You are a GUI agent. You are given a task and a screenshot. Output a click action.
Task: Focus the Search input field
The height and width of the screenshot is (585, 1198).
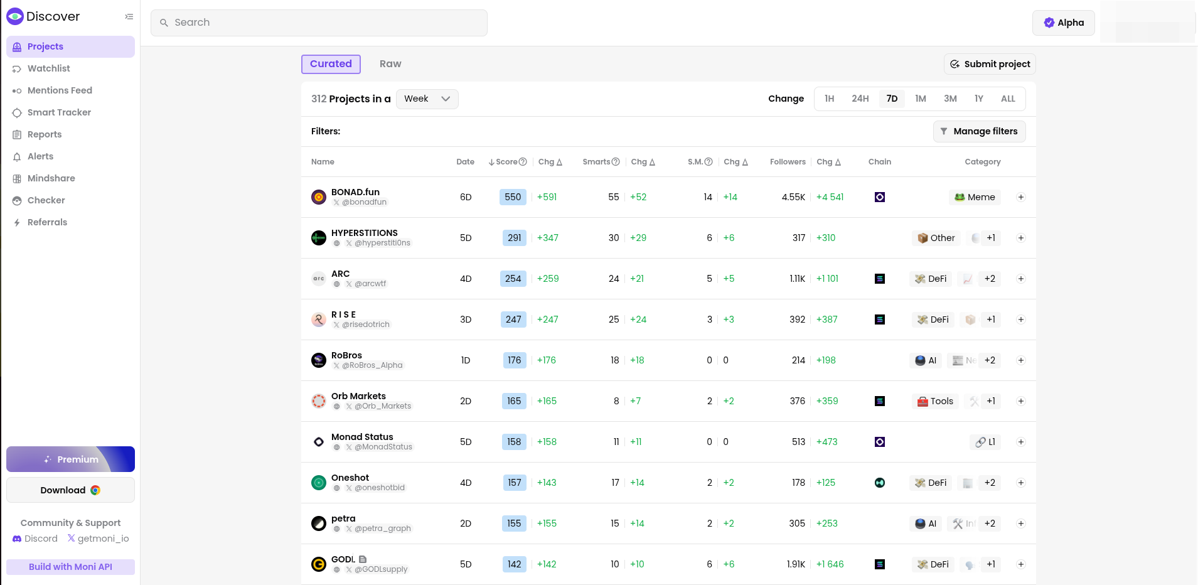pos(319,23)
